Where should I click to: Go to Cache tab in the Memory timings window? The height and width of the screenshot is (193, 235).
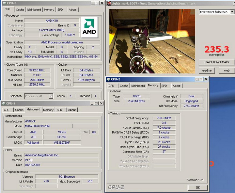pyautogui.click(x=124, y=86)
